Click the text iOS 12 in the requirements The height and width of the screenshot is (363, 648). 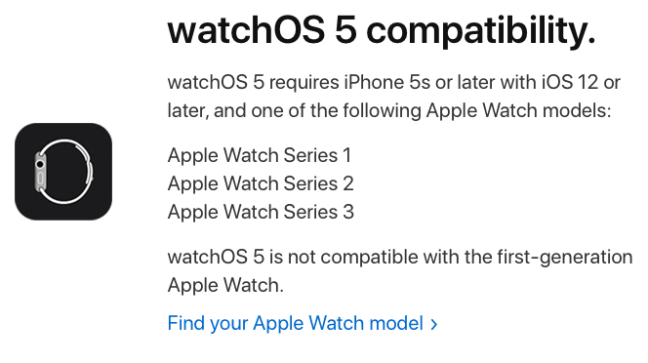tap(570, 82)
